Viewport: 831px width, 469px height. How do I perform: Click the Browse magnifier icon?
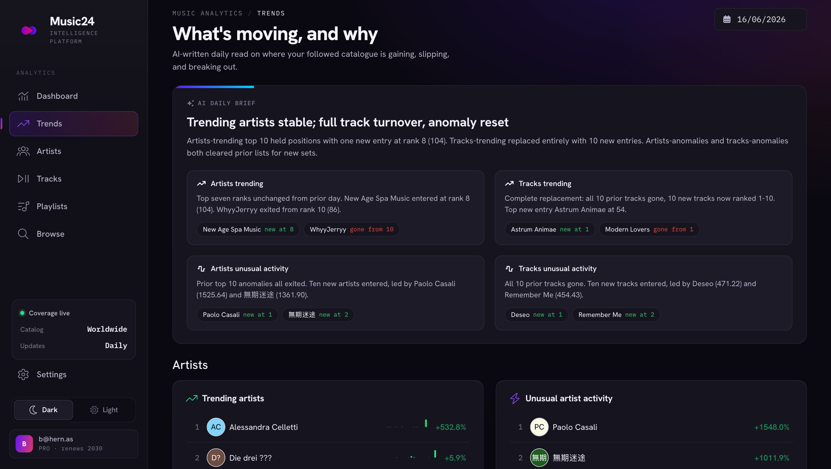coord(23,234)
